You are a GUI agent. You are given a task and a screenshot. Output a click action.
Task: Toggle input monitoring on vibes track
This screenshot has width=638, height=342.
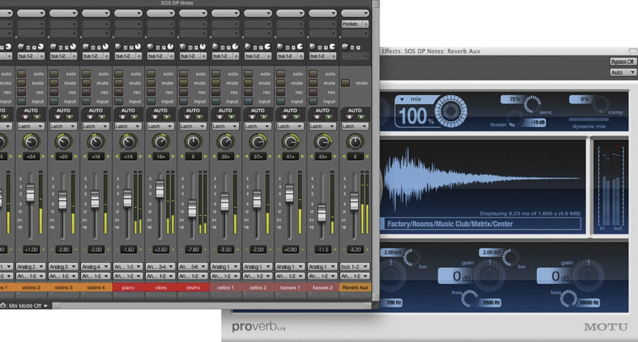click(x=151, y=101)
